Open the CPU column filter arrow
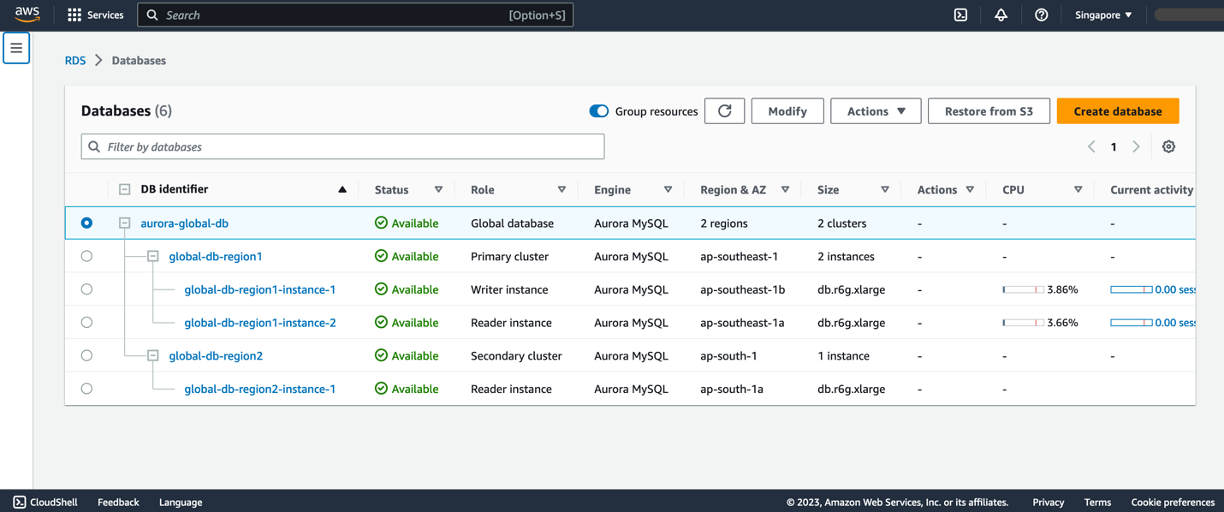This screenshot has height=512, width=1224. (1078, 189)
